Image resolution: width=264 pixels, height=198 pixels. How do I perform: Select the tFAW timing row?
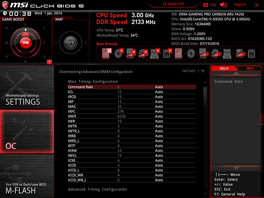[132, 150]
